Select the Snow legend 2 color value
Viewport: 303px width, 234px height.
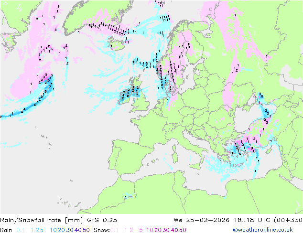[x=131, y=230]
